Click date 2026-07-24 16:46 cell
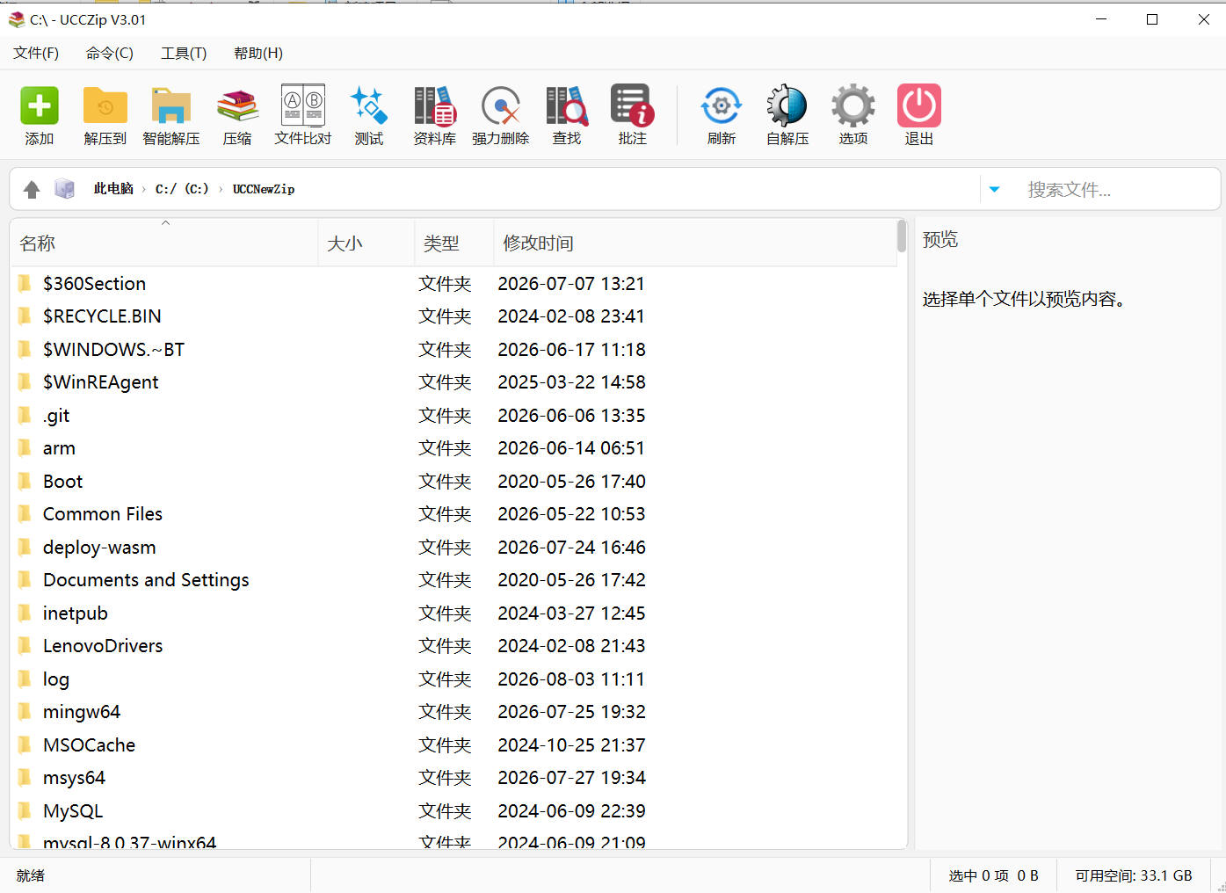The image size is (1226, 893). coord(571,548)
